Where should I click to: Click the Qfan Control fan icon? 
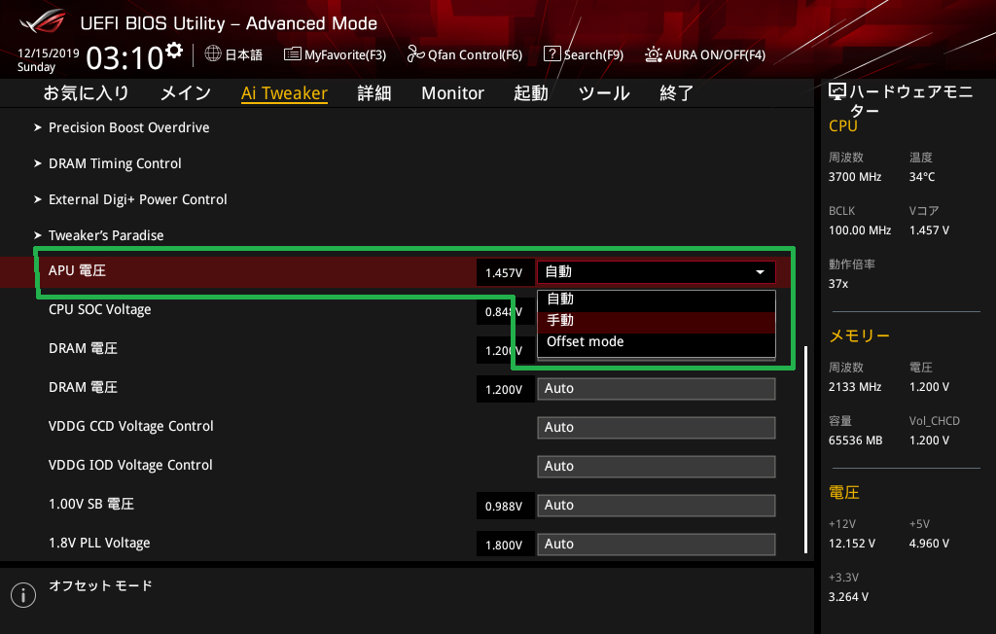(x=415, y=54)
